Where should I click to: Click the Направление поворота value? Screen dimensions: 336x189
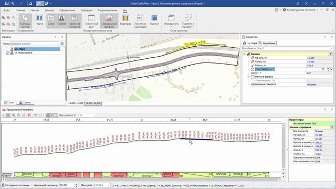pos(320,85)
